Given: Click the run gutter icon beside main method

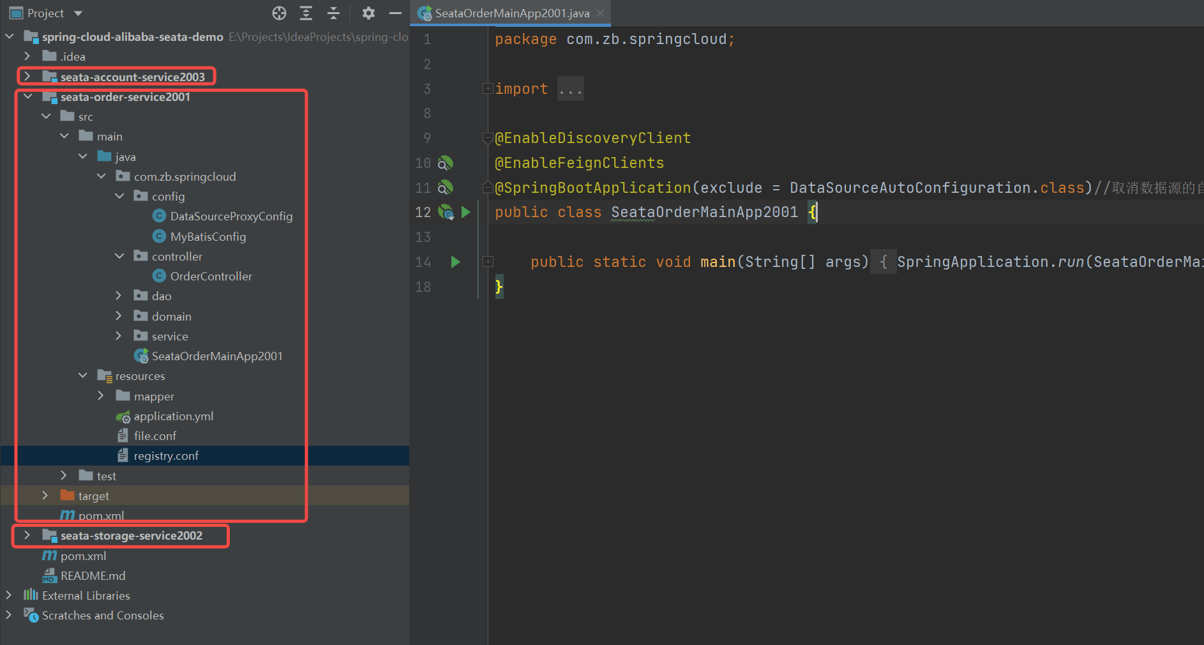Looking at the screenshot, I should point(455,262).
